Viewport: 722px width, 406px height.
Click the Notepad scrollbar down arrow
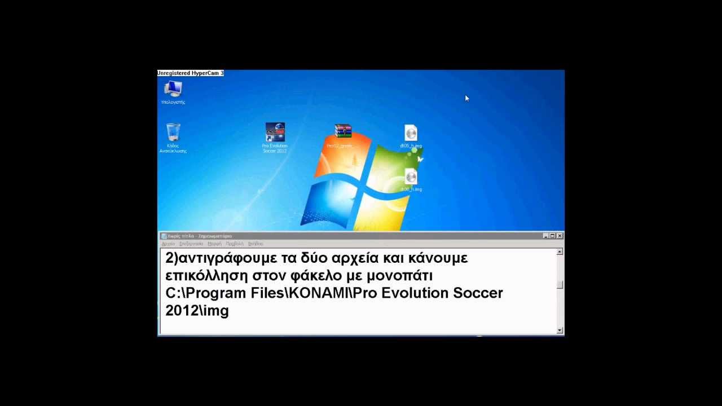click(560, 330)
